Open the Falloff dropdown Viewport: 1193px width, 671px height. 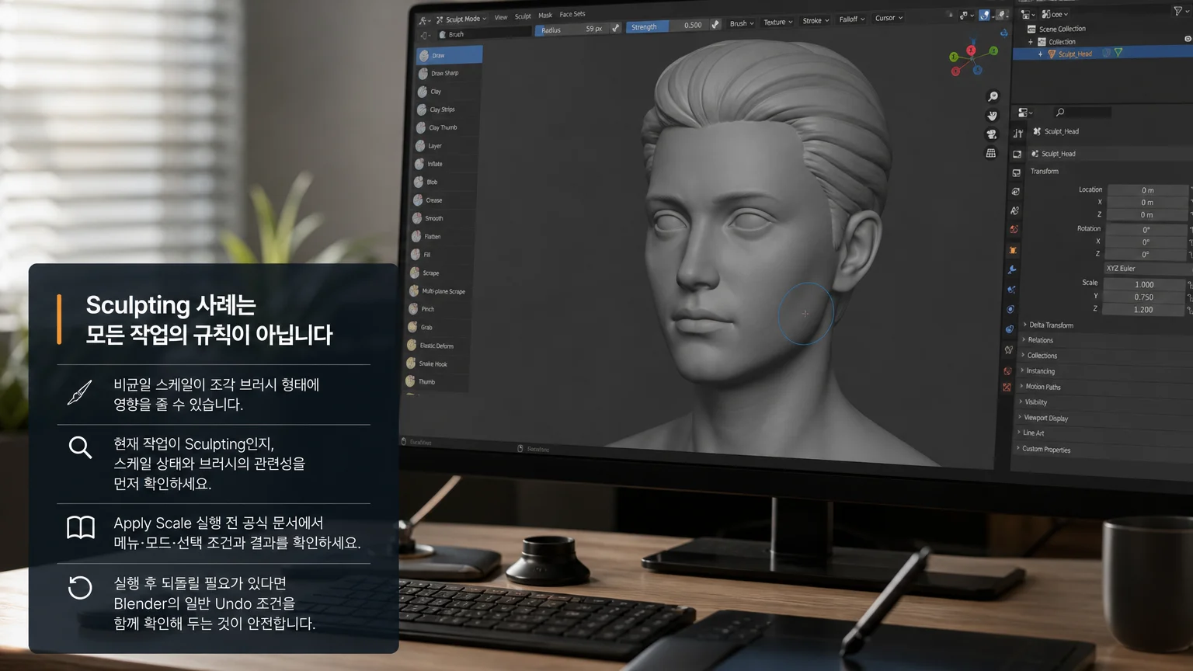[x=852, y=19]
